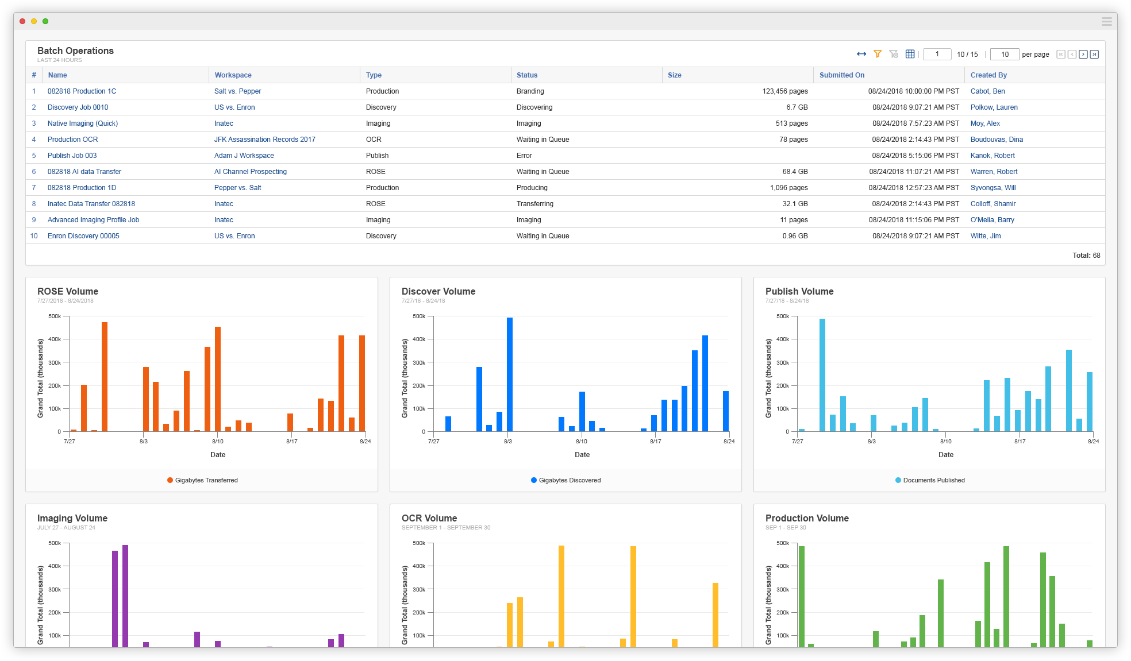Open creator Boudouvas, Dina
The width and height of the screenshot is (1131, 661).
(997, 140)
